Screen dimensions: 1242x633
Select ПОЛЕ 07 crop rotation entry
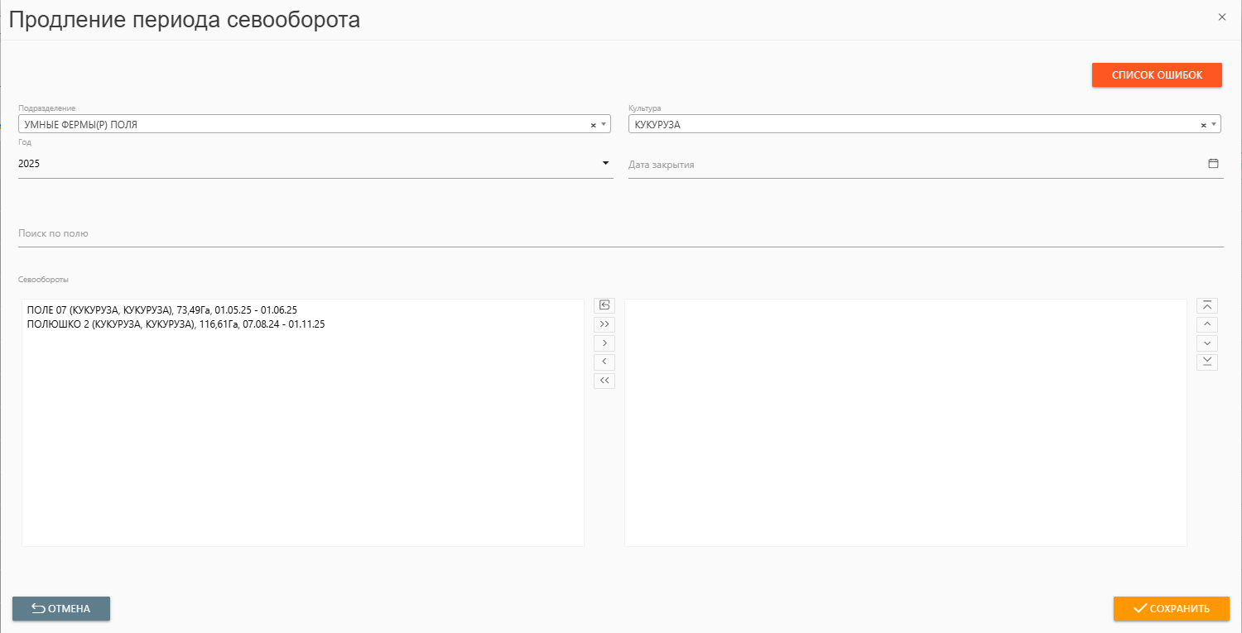coord(162,309)
